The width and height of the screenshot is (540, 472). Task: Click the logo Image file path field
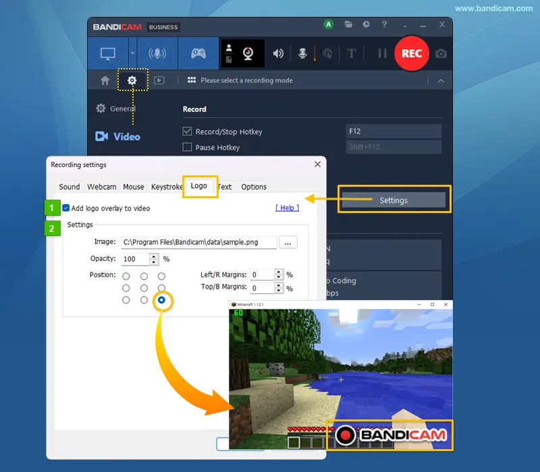(x=198, y=242)
